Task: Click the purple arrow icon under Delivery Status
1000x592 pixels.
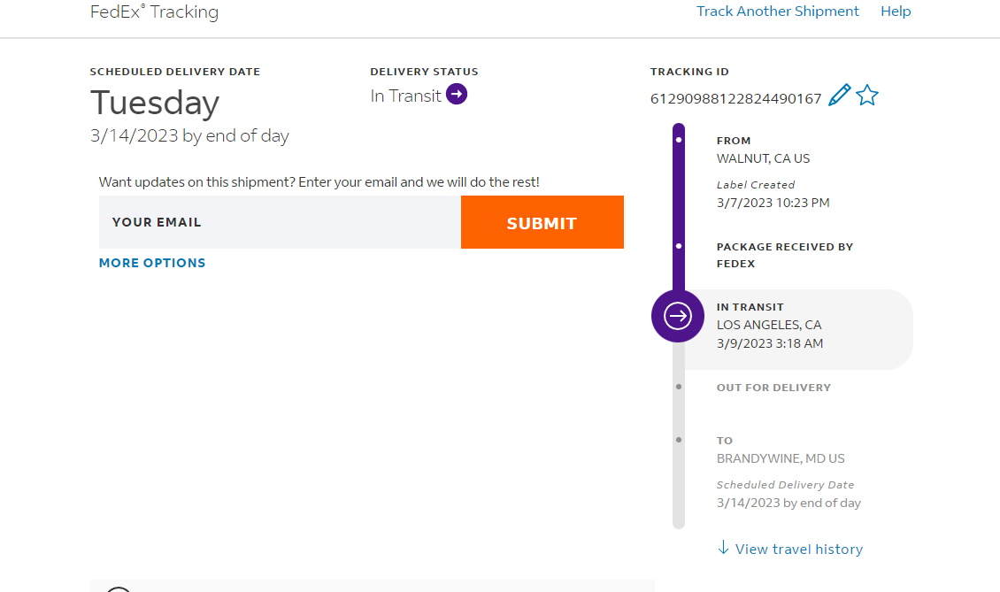Action: (457, 94)
